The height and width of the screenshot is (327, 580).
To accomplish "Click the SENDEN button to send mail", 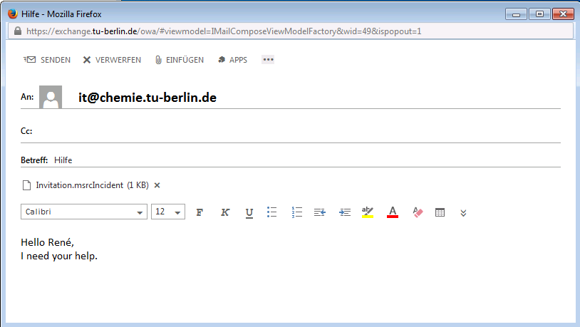I will click(47, 60).
